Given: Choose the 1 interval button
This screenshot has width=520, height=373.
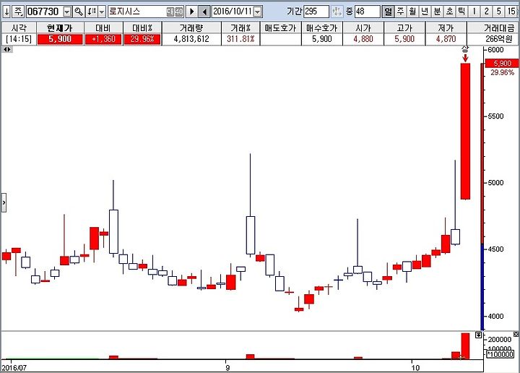Looking at the screenshot, I should [474, 12].
